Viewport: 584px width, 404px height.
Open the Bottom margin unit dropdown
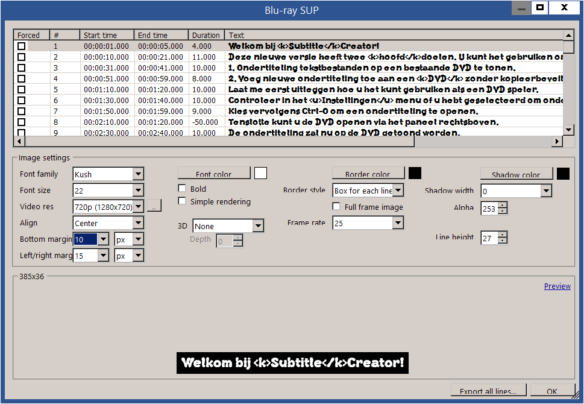[x=138, y=239]
